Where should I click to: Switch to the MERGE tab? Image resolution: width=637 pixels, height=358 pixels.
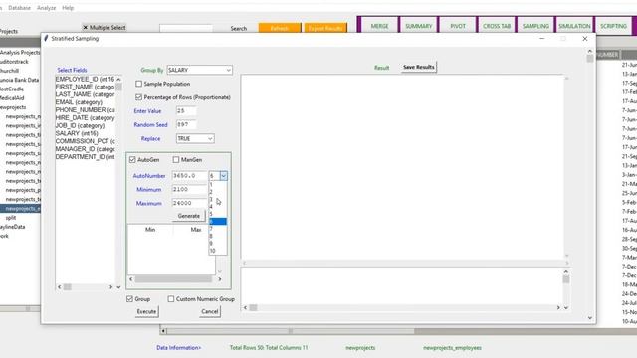(379, 26)
